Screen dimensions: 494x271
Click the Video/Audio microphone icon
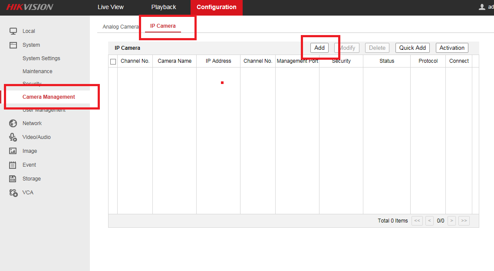click(13, 137)
